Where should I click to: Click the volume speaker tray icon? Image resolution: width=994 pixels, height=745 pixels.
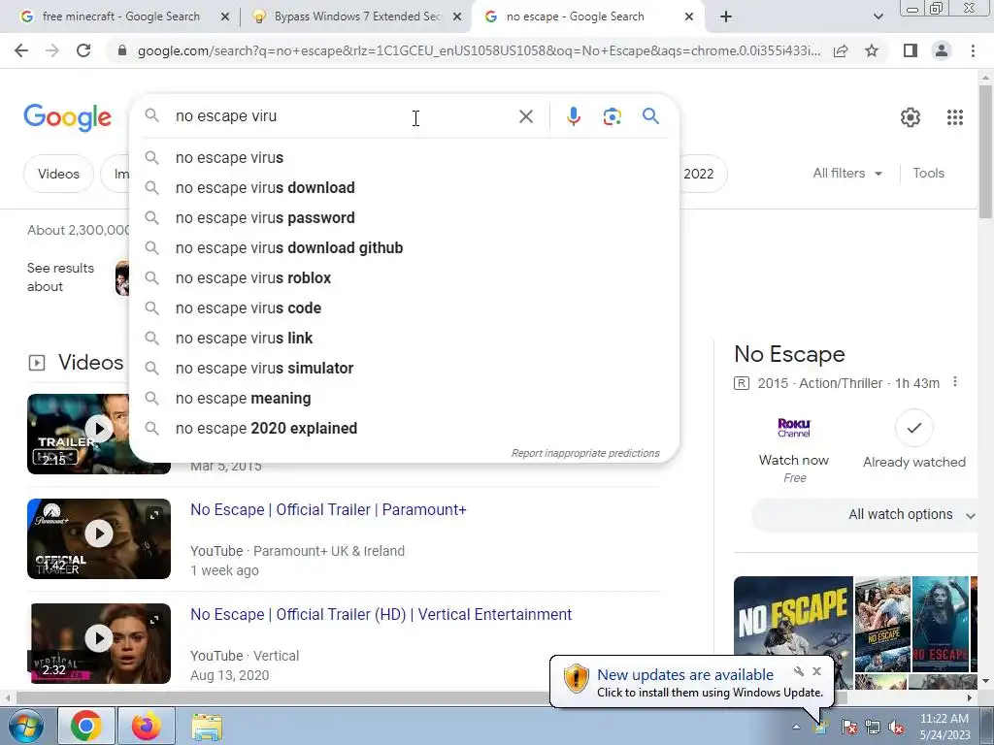[896, 727]
